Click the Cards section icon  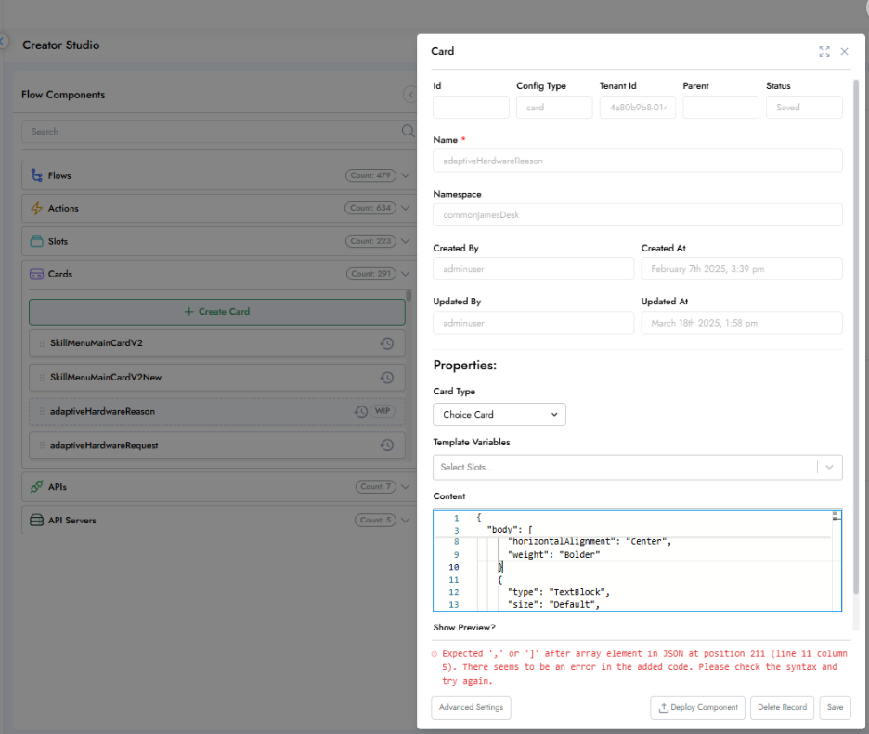36,274
